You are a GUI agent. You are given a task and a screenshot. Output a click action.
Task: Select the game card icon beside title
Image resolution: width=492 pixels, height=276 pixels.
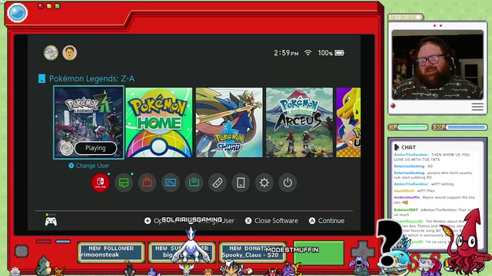(x=42, y=78)
